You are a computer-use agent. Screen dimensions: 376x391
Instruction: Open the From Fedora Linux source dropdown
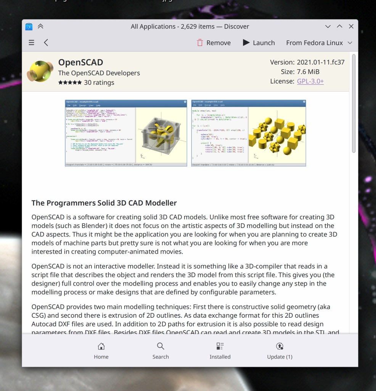click(319, 43)
